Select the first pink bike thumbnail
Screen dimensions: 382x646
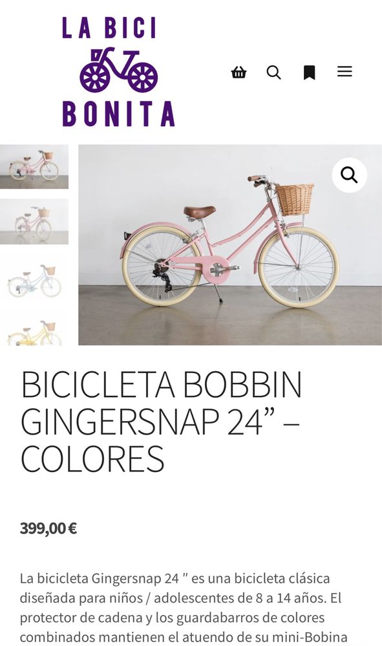point(34,166)
